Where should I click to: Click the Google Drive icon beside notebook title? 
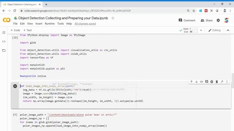pyautogui.click(x=15, y=18)
